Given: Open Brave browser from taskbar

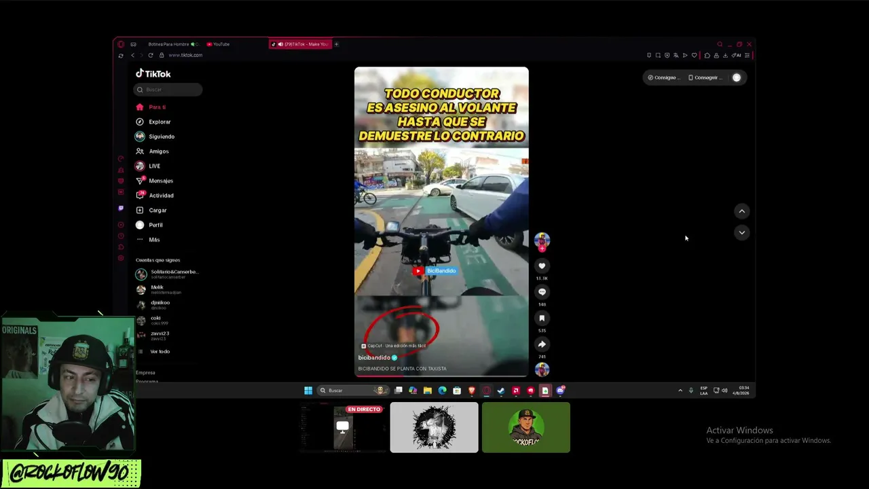Looking at the screenshot, I should pos(472,391).
